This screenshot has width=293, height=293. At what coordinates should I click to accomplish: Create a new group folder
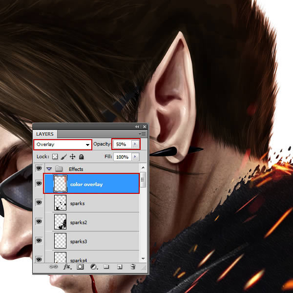pyautogui.click(x=106, y=267)
